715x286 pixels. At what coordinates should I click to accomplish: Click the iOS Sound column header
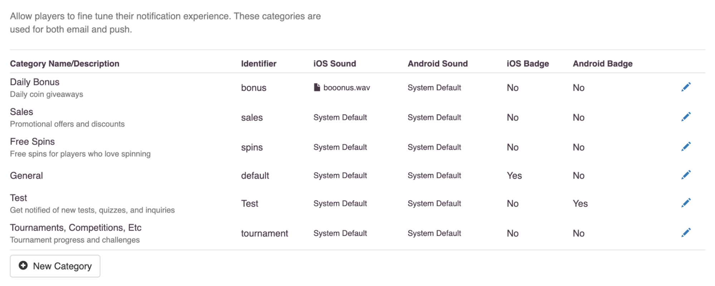click(334, 64)
